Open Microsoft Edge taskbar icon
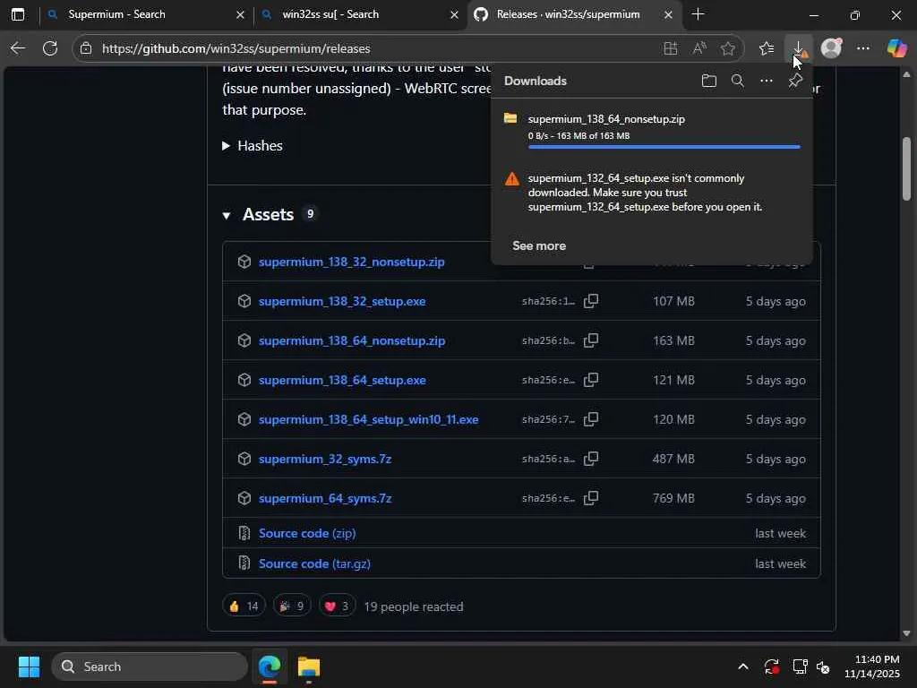 click(x=270, y=666)
